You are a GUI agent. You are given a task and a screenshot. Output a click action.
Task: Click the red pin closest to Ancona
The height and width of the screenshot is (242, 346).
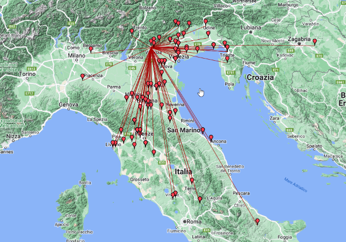pos(211,138)
